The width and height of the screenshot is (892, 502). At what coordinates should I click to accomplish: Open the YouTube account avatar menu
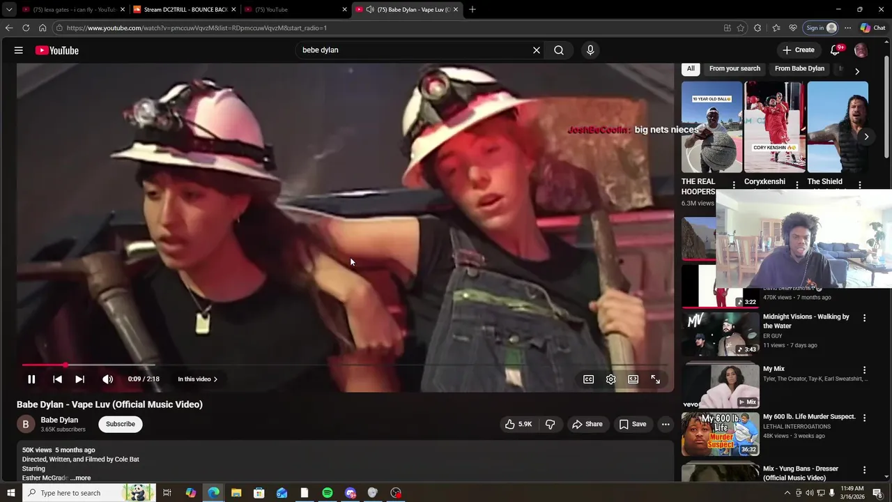[861, 50]
